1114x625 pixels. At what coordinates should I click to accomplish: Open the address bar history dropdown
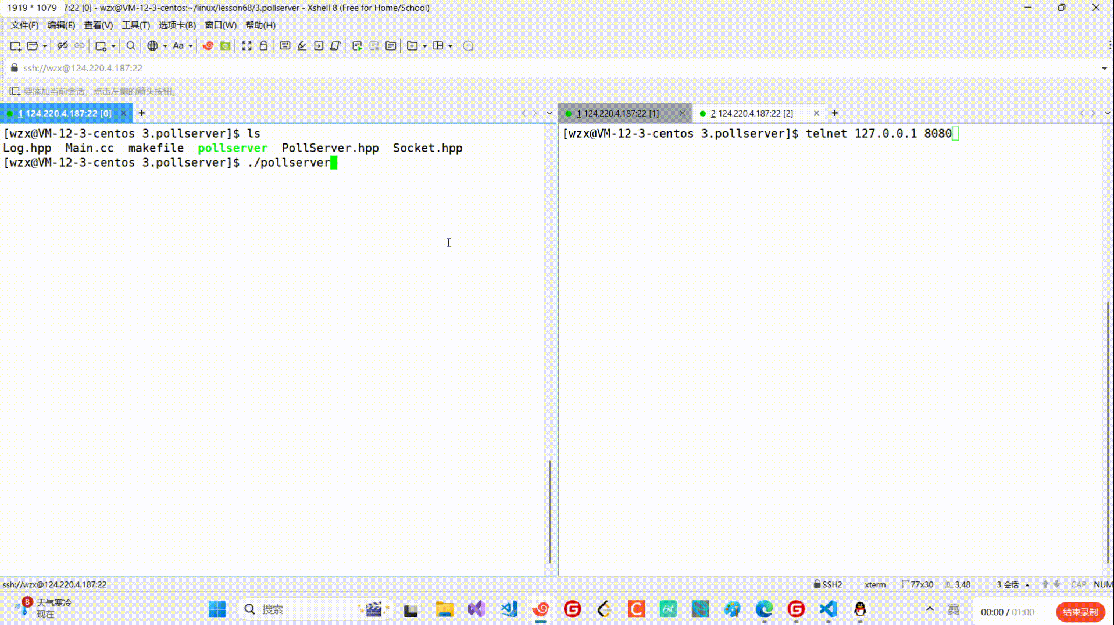tap(1104, 69)
